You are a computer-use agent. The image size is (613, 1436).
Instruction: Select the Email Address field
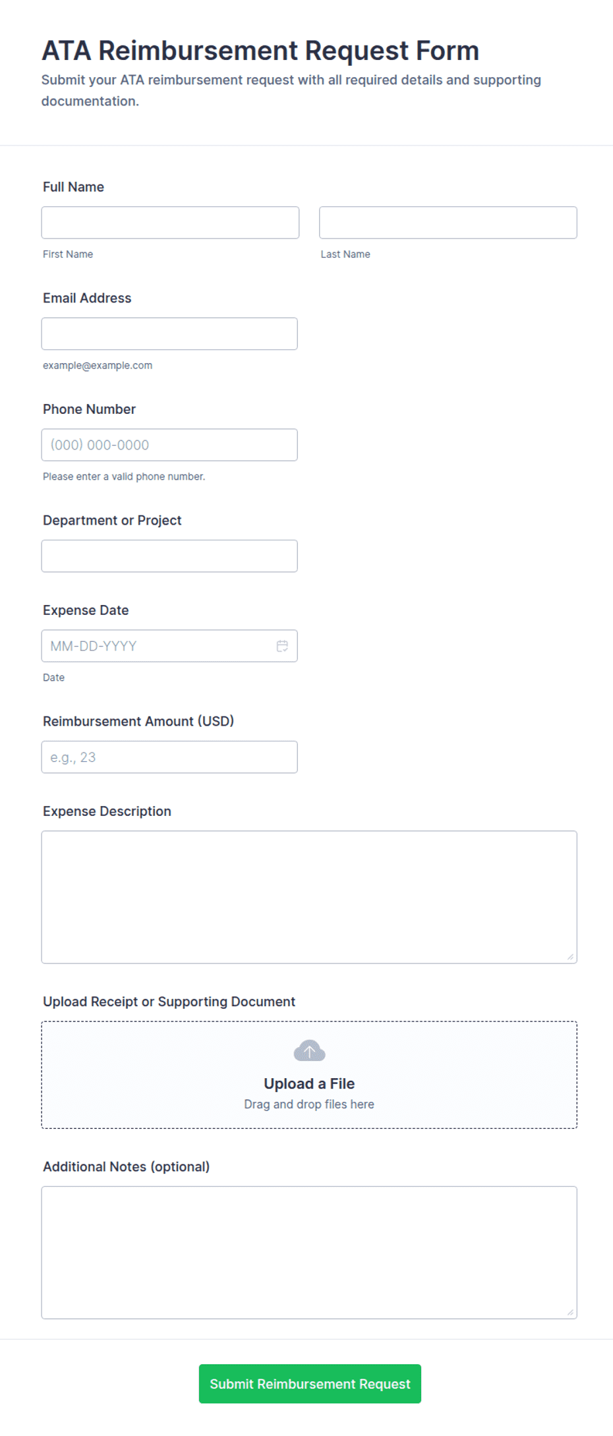169,333
